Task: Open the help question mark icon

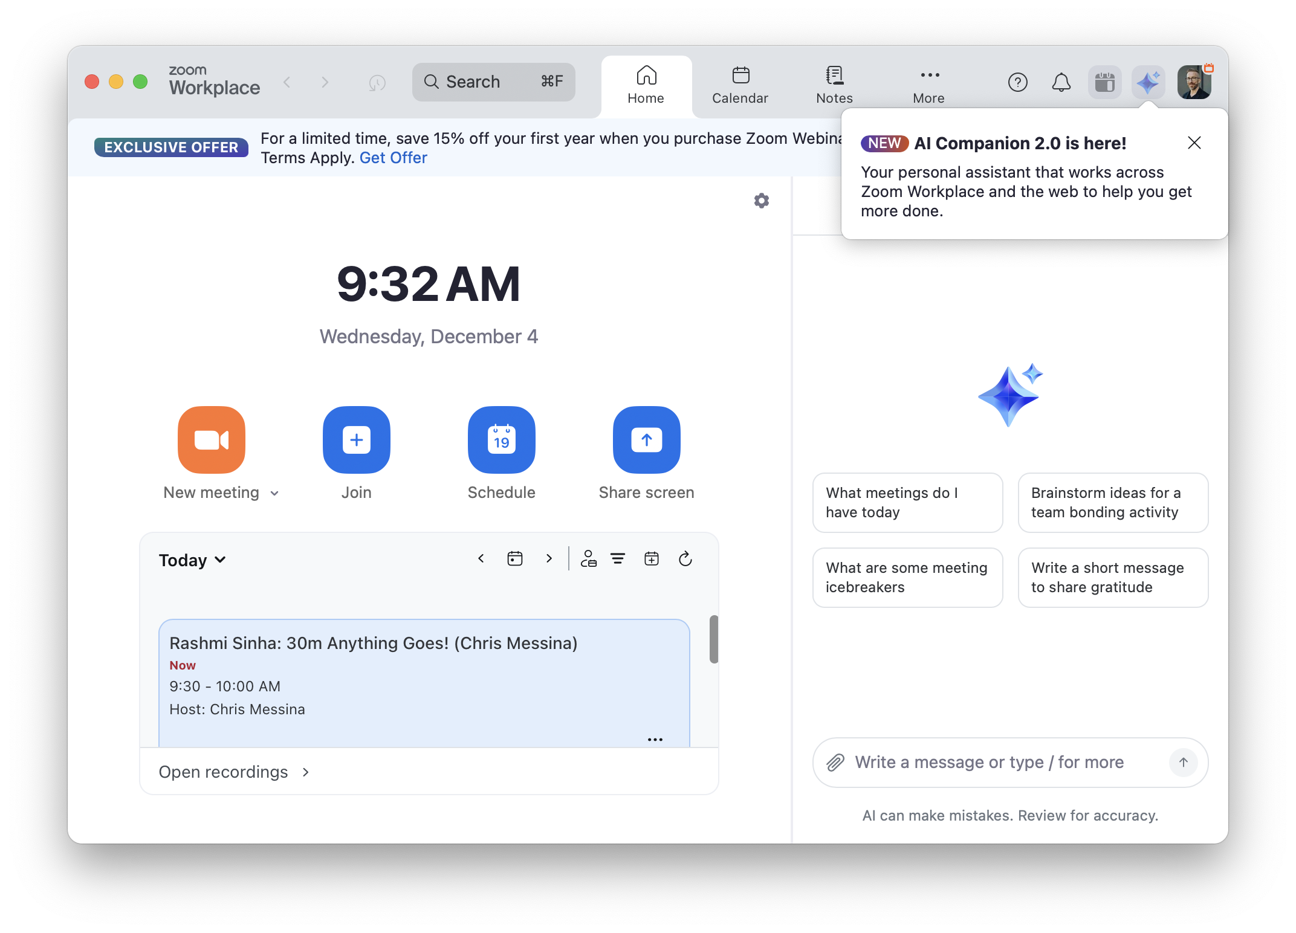Action: pos(1017,82)
